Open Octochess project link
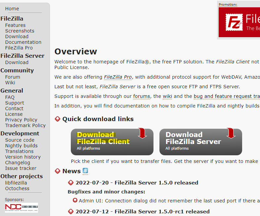260x216 pixels. [x=17, y=188]
